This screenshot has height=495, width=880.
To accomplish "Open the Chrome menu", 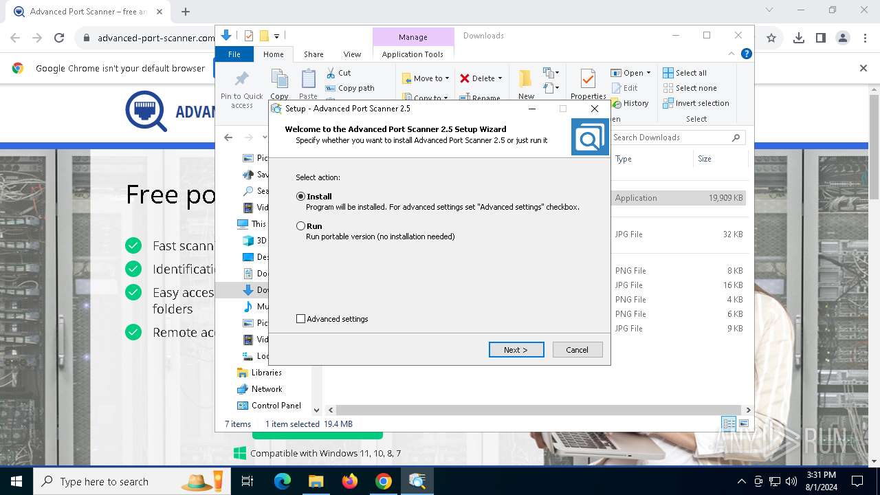I will (x=865, y=38).
